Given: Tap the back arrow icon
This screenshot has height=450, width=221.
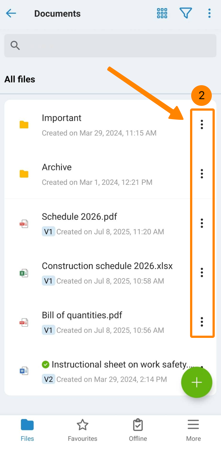Looking at the screenshot, I should click(x=11, y=14).
